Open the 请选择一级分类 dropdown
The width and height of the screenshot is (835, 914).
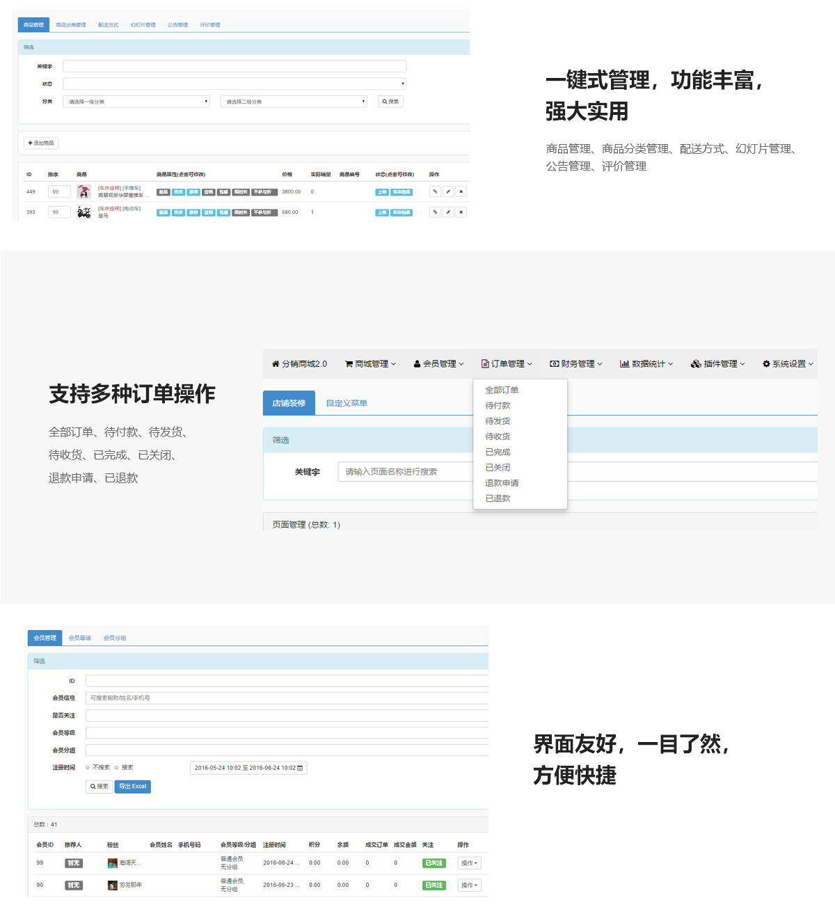click(136, 102)
